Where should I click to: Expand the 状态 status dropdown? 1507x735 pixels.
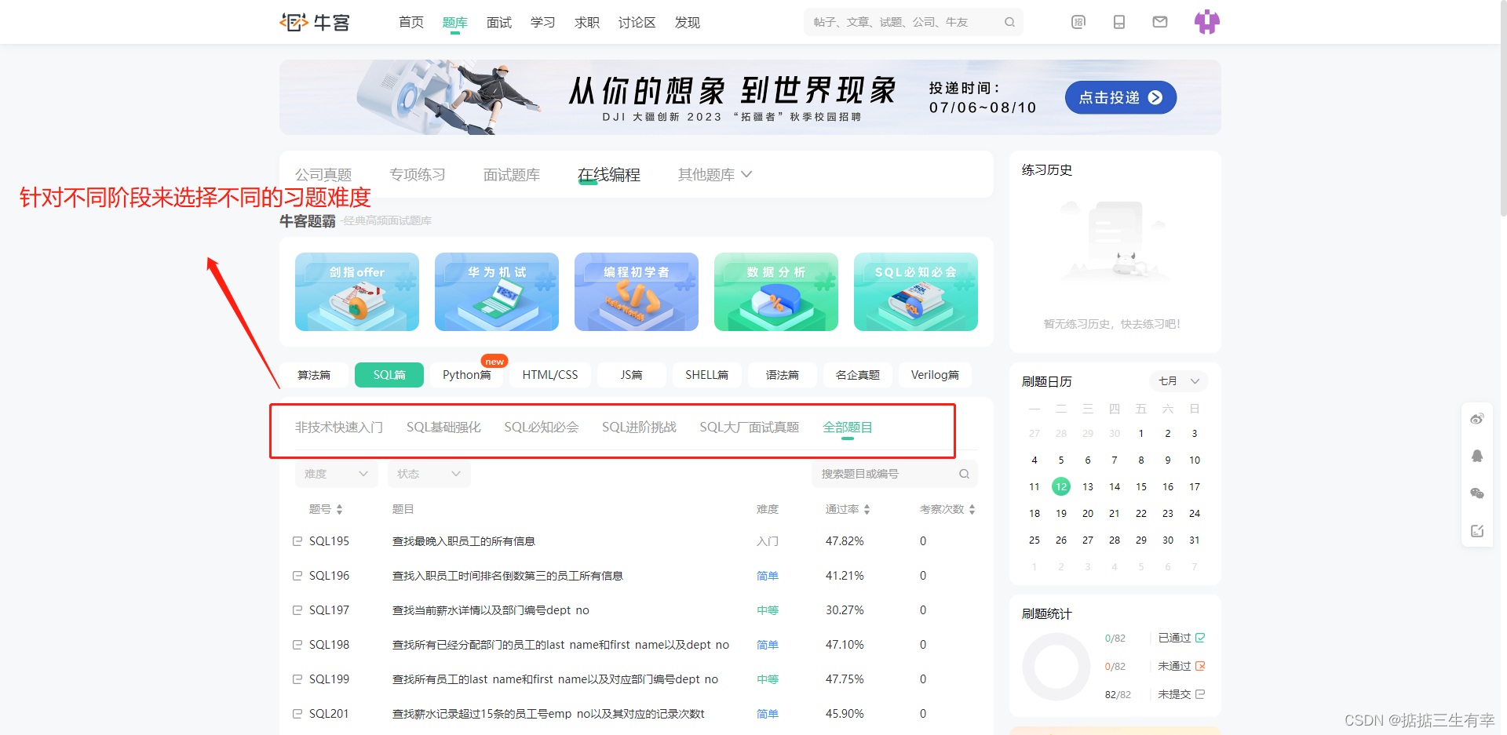(x=429, y=474)
